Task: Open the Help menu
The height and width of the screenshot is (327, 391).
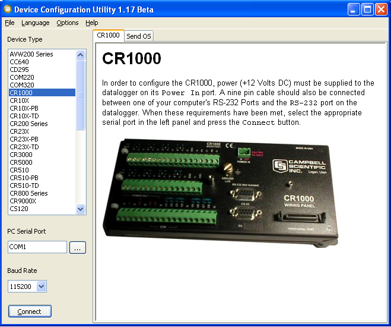Action: click(x=92, y=23)
